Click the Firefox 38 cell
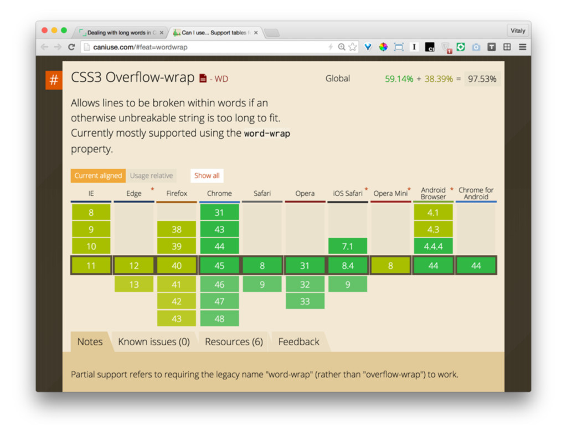The width and height of the screenshot is (567, 425). pyautogui.click(x=177, y=230)
